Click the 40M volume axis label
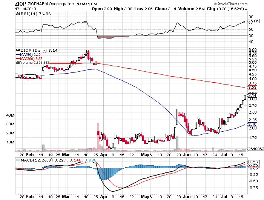Viewport: 264px width, 200px height. 10,115
